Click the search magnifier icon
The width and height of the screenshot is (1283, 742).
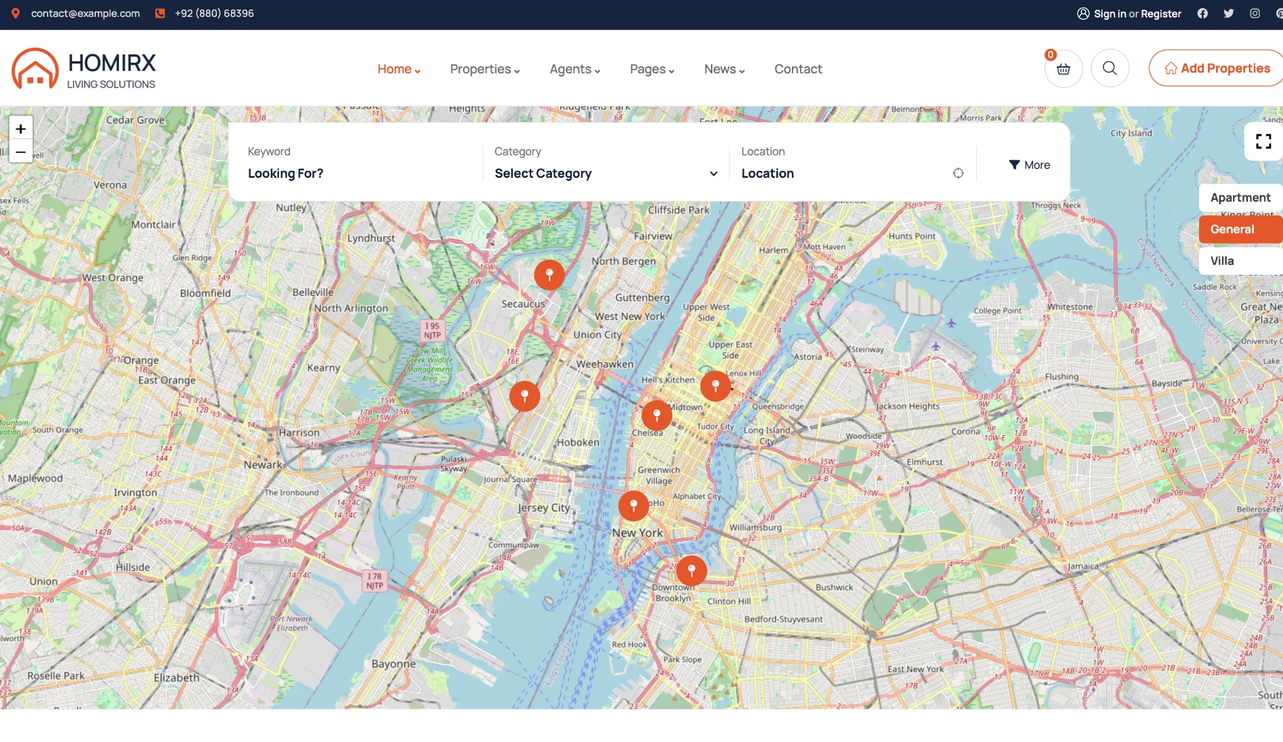point(1110,69)
